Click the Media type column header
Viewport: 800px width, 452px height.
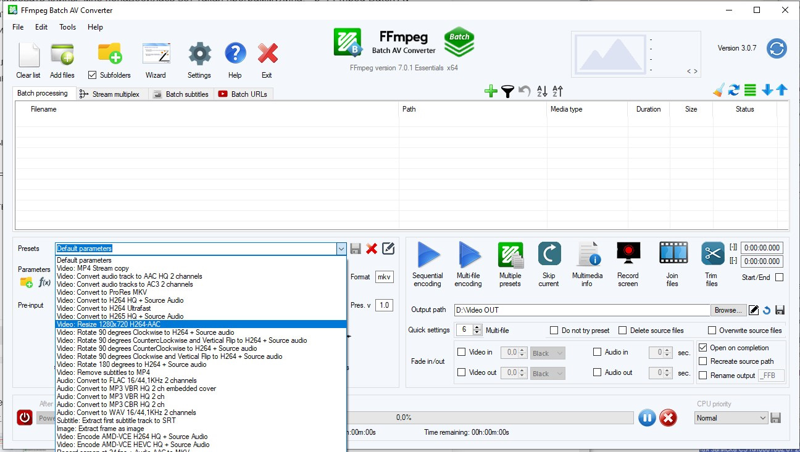[587, 109]
